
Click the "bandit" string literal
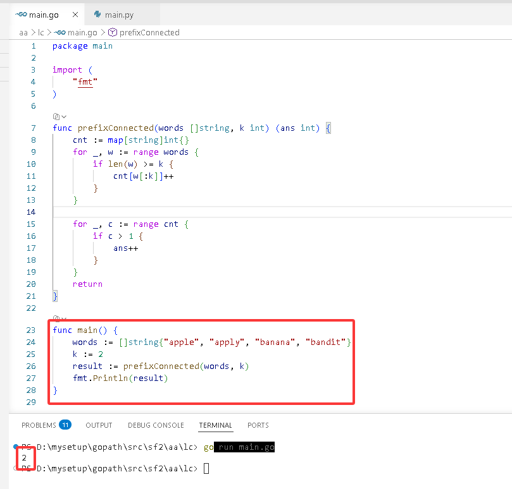pos(325,342)
